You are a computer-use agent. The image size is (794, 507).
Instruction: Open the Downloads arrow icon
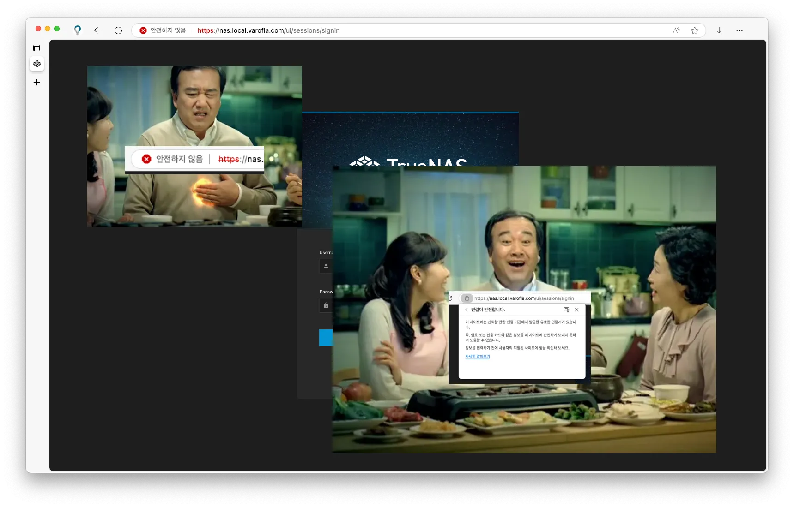point(719,30)
